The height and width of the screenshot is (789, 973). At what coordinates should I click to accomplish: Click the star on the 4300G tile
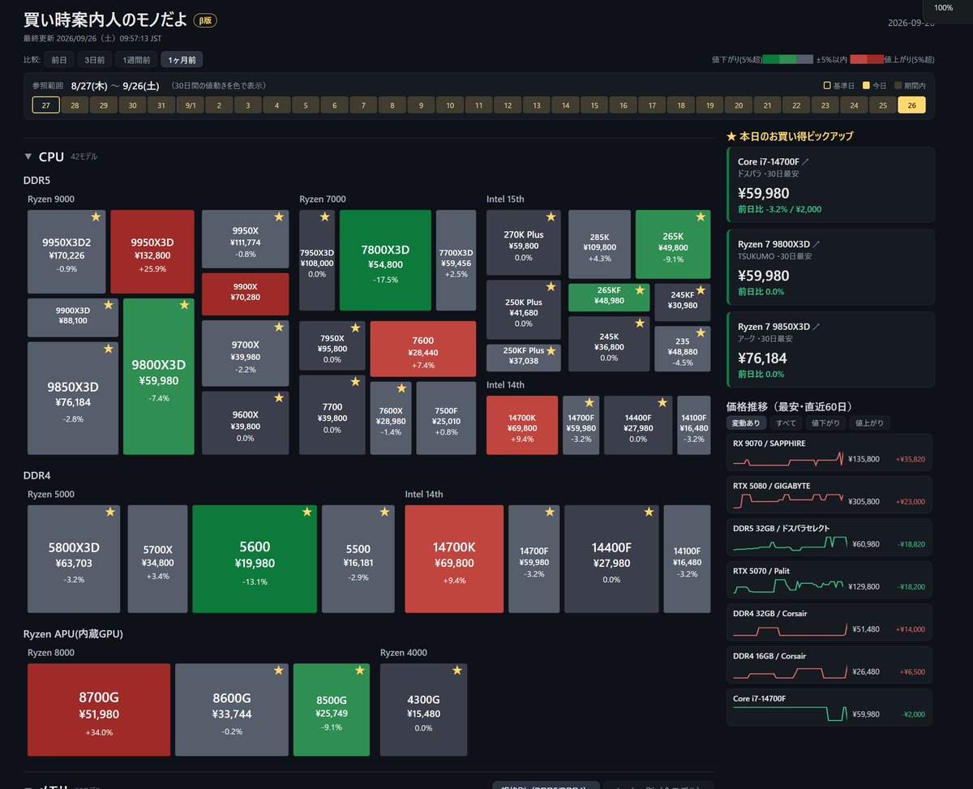pos(457,671)
